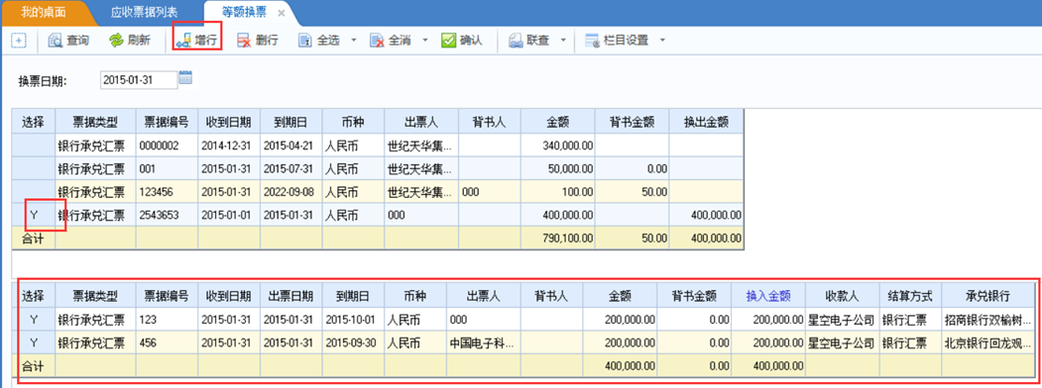Click the 50.00 endorsed amount cell
The width and height of the screenshot is (1042, 388).
tap(632, 192)
